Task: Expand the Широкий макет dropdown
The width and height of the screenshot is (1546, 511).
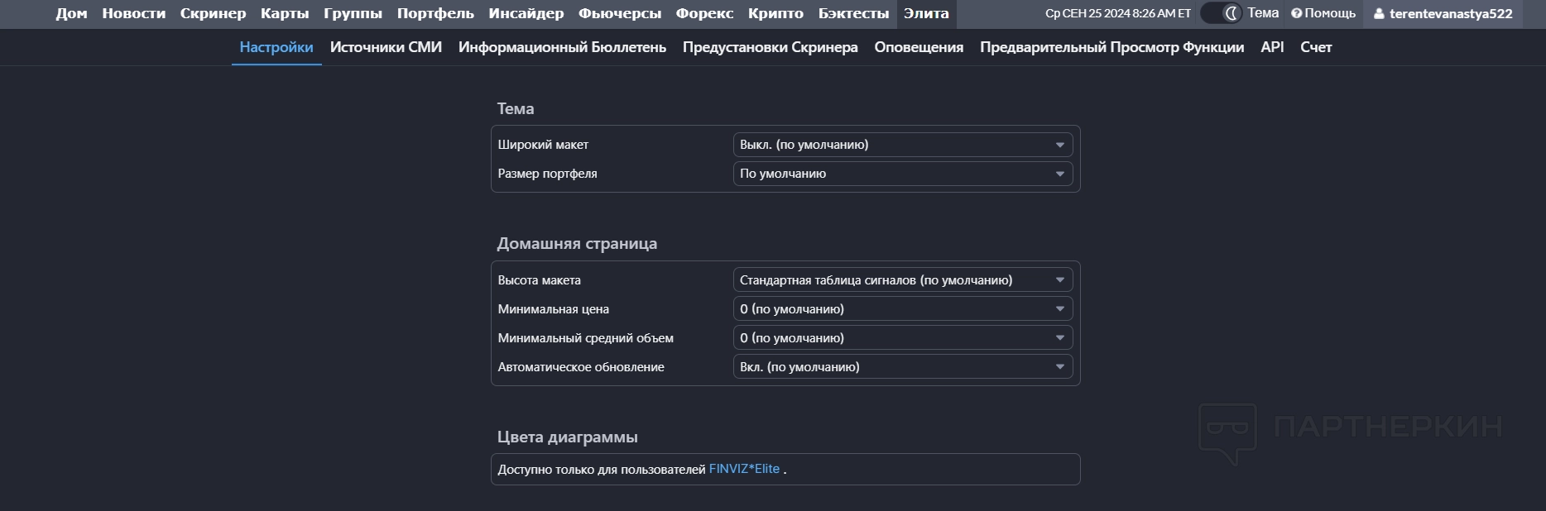Action: [902, 145]
